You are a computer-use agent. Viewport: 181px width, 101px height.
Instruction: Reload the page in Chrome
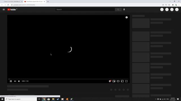[x=8, y=5]
